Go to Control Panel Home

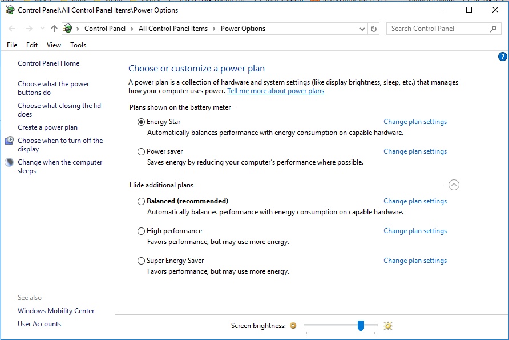[49, 63]
